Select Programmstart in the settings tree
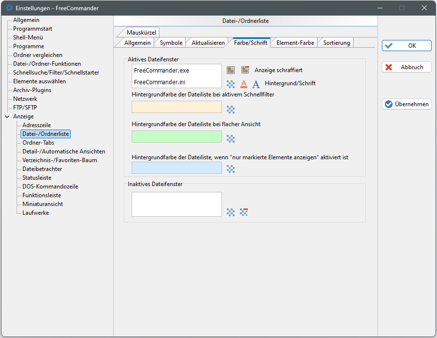 pyautogui.click(x=33, y=29)
